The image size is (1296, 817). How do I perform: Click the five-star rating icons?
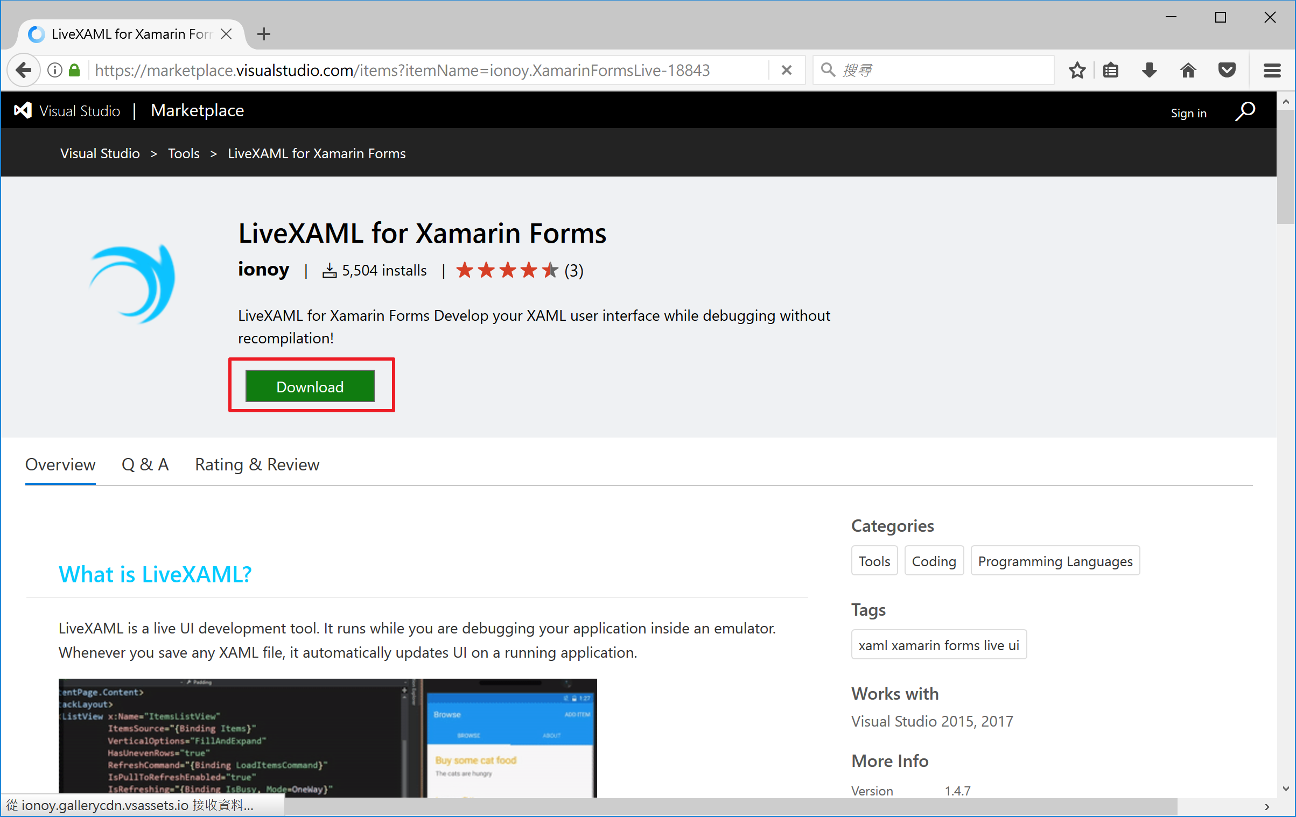coord(507,270)
